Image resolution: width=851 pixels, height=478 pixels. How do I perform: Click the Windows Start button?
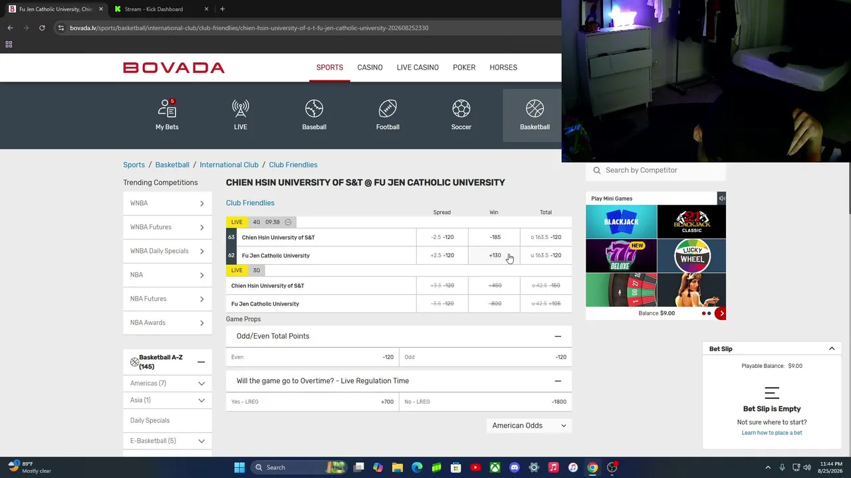(x=239, y=467)
